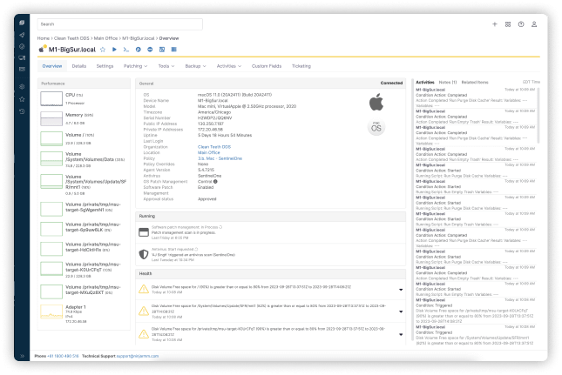
Task: Open the Tools dropdown menu
Action: pyautogui.click(x=165, y=66)
